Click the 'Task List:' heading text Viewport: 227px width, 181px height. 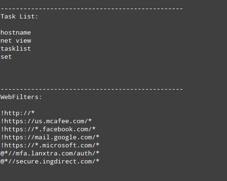pyautogui.click(x=20, y=17)
